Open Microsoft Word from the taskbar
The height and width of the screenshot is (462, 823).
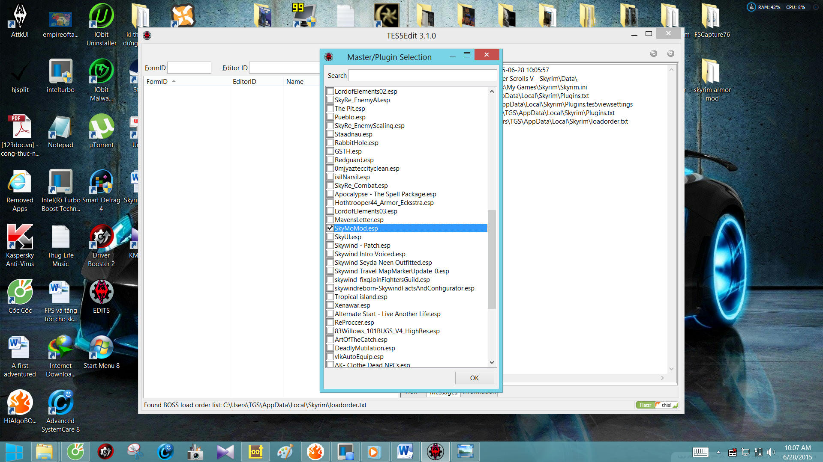pos(405,452)
